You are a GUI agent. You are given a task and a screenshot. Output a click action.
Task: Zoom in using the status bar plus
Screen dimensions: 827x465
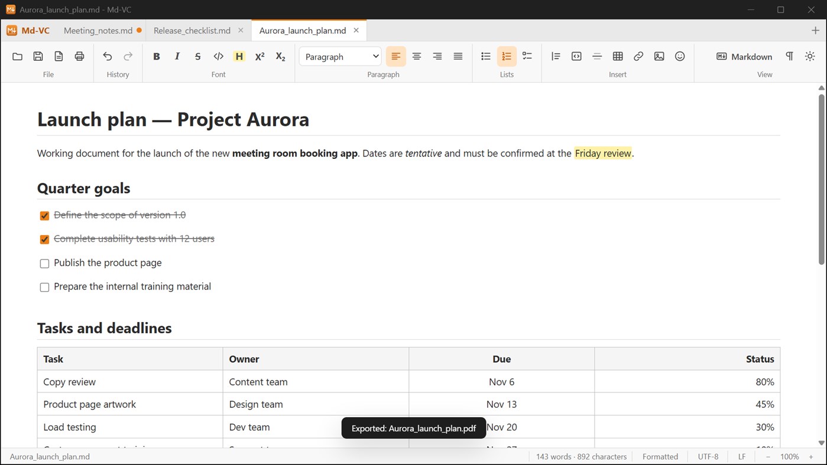click(x=811, y=457)
